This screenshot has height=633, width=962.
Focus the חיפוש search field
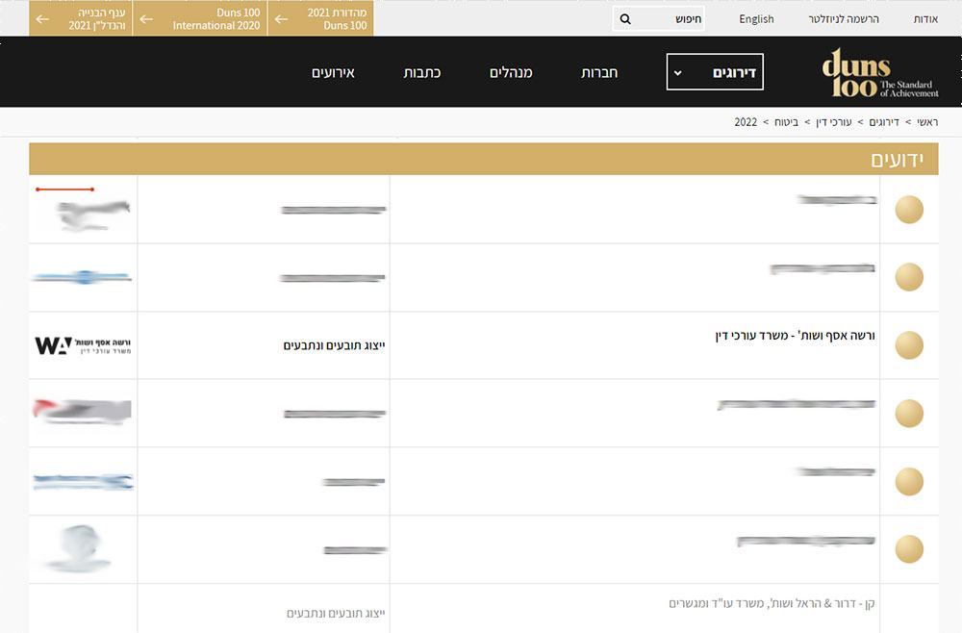[x=658, y=19]
